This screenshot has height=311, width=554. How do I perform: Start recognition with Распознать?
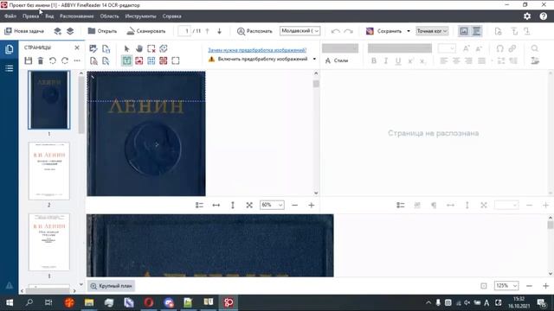tap(254, 31)
